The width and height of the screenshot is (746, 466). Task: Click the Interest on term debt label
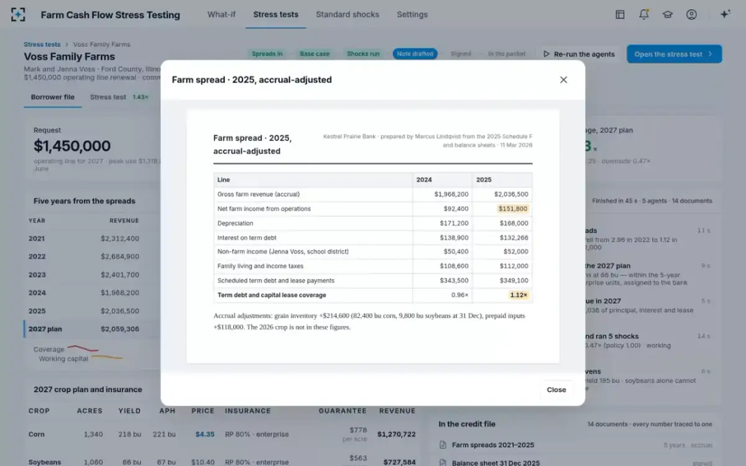(x=247, y=237)
